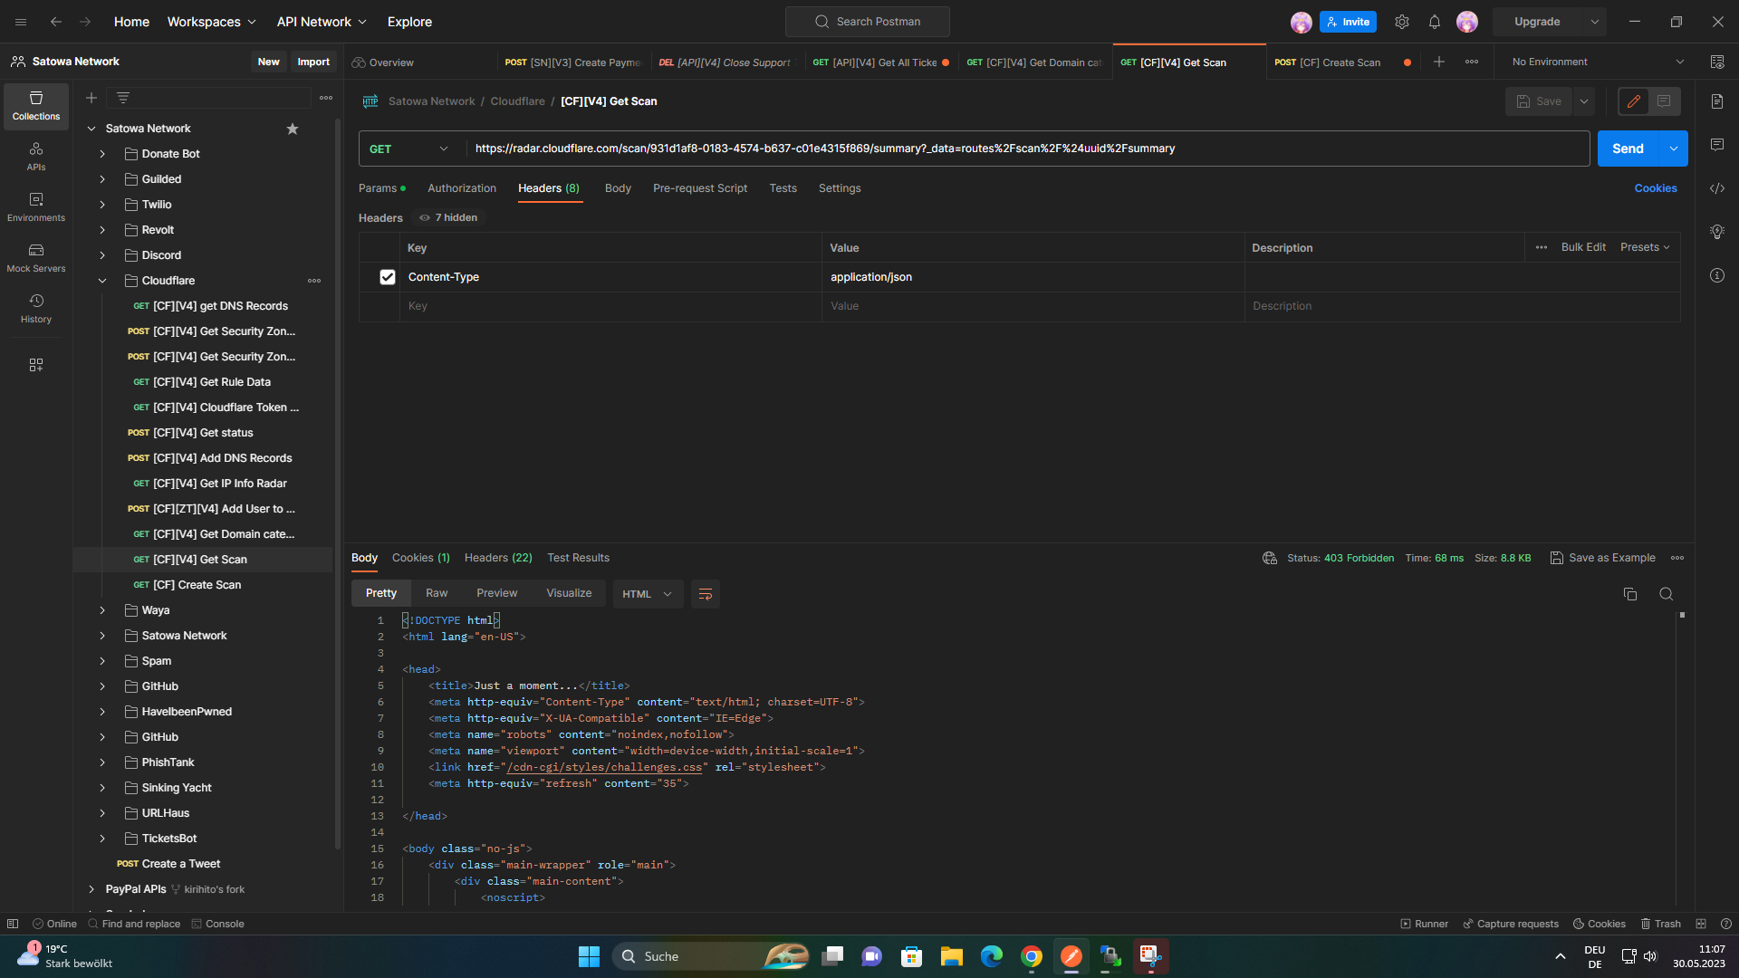
Task: Copy the response body using the copy icon
Action: point(1630,594)
